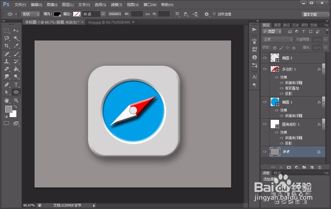Collapse effects of 多边形 1 layer
Viewport: 331px width, 209px height.
[x=323, y=69]
